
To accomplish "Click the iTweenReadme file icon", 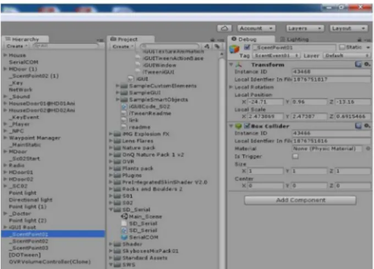I will pos(124,113).
